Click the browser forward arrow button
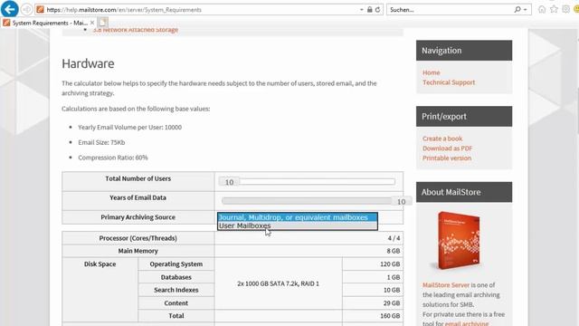 (x=26, y=10)
